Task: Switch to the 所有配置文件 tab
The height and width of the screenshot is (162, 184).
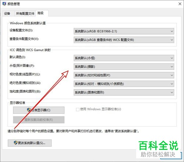Action: tap(25, 14)
